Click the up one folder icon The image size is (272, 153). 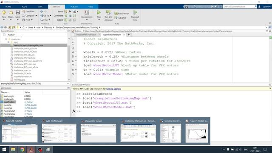(9, 27)
